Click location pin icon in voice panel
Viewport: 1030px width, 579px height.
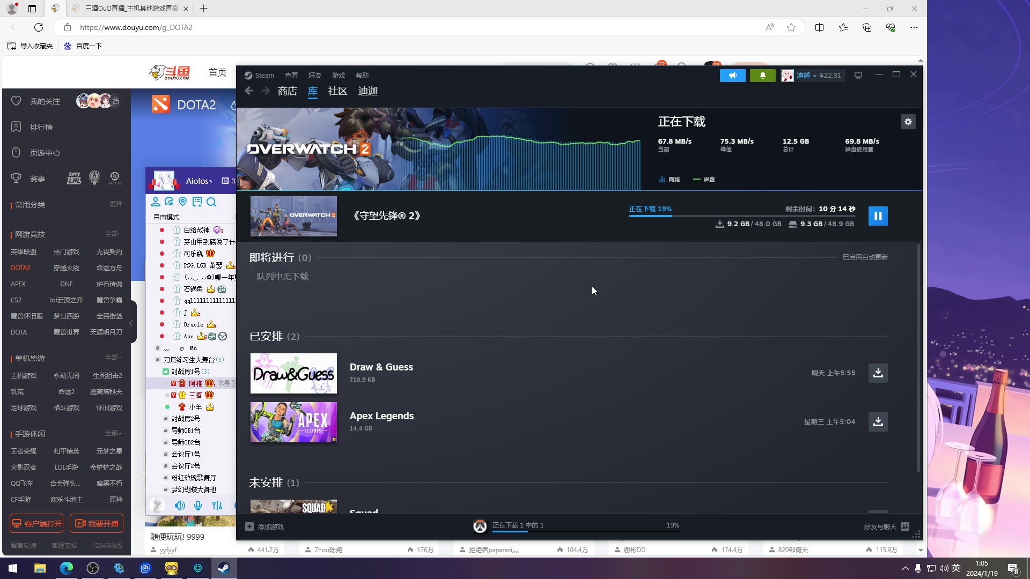[183, 202]
